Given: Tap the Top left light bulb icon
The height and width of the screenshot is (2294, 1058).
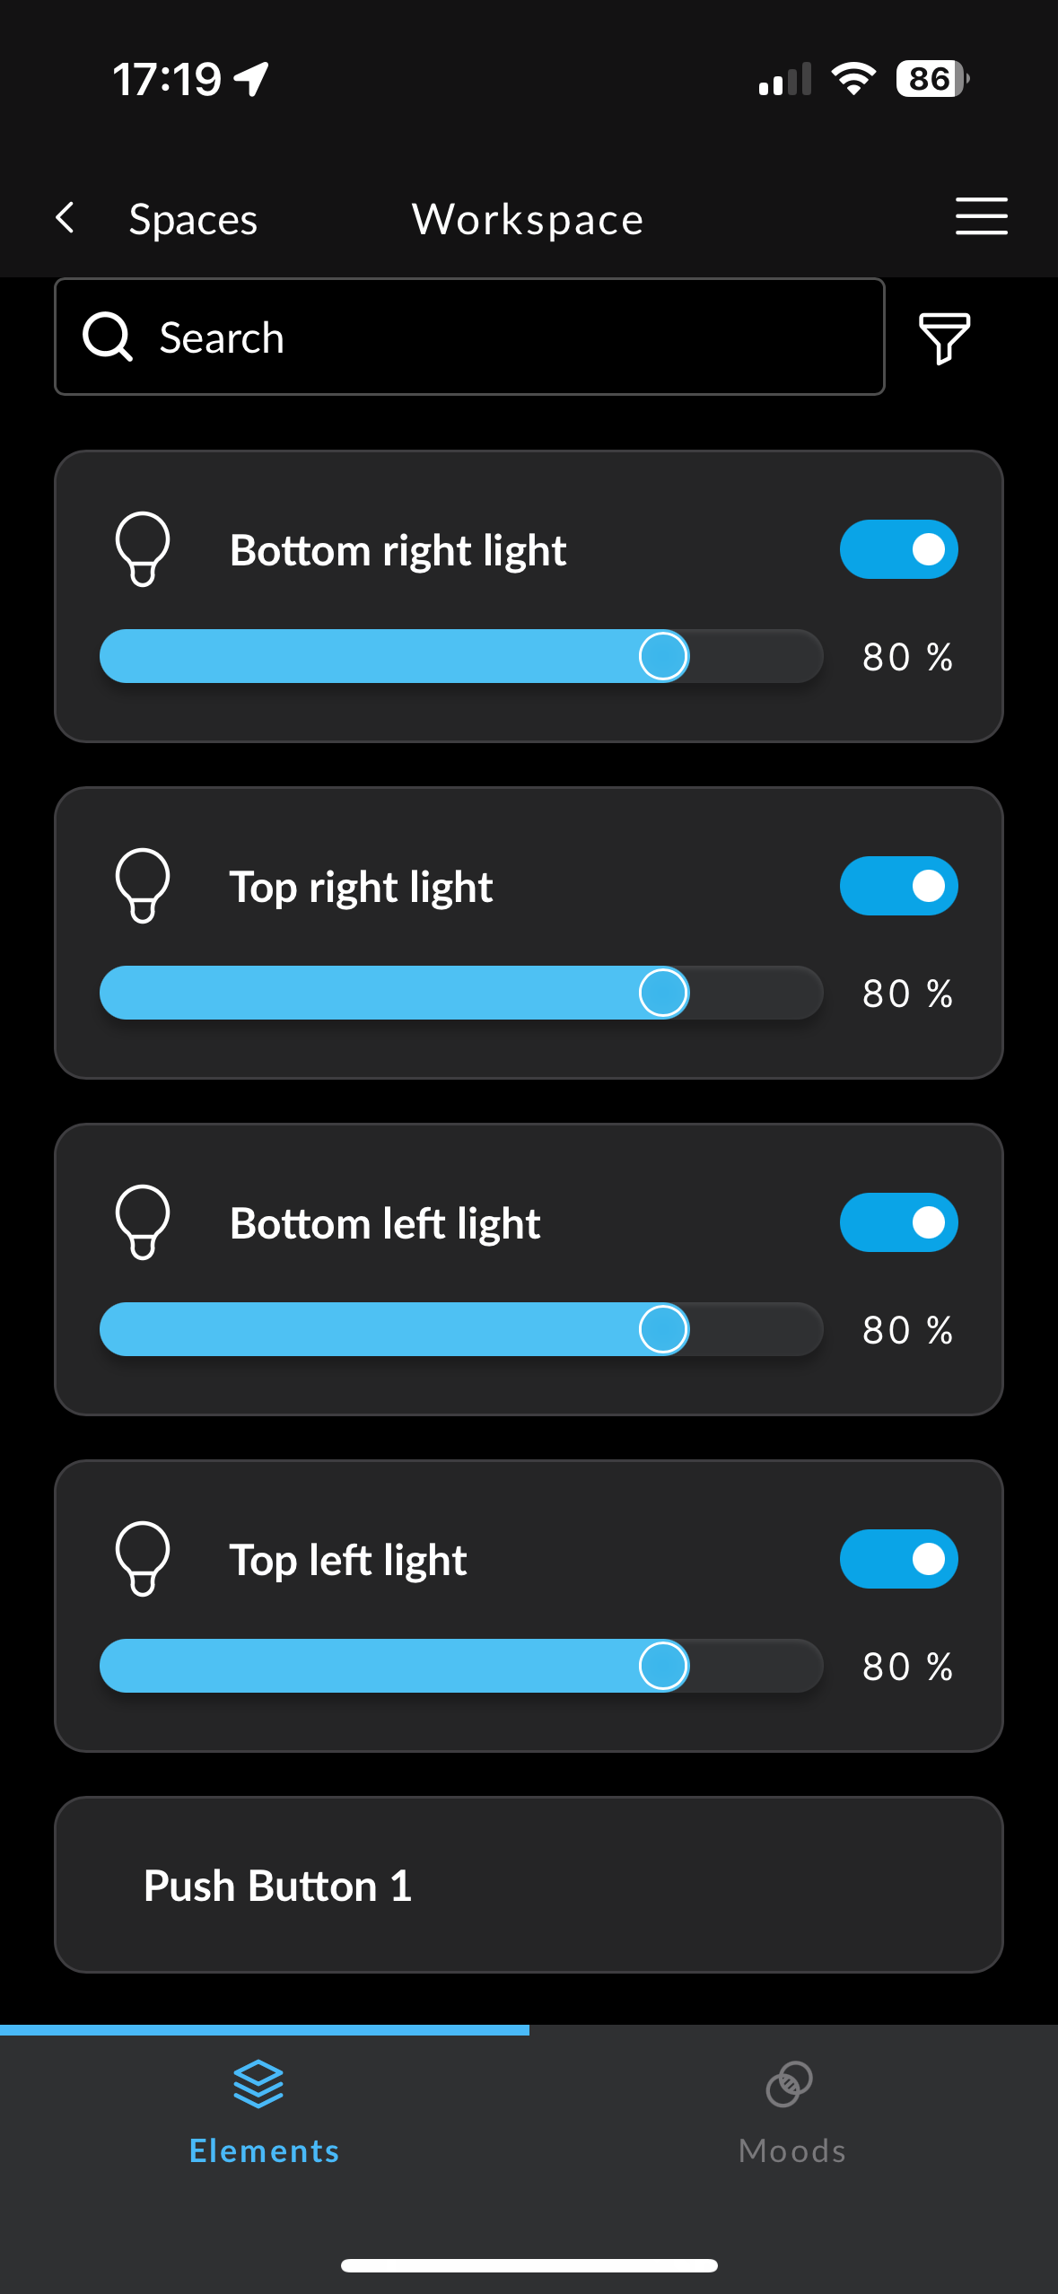Looking at the screenshot, I should pos(143,1559).
